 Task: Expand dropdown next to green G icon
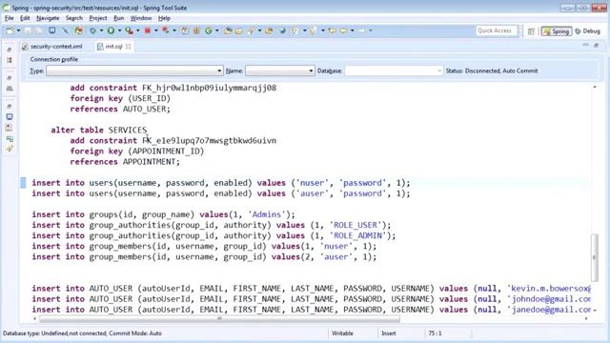[217, 30]
